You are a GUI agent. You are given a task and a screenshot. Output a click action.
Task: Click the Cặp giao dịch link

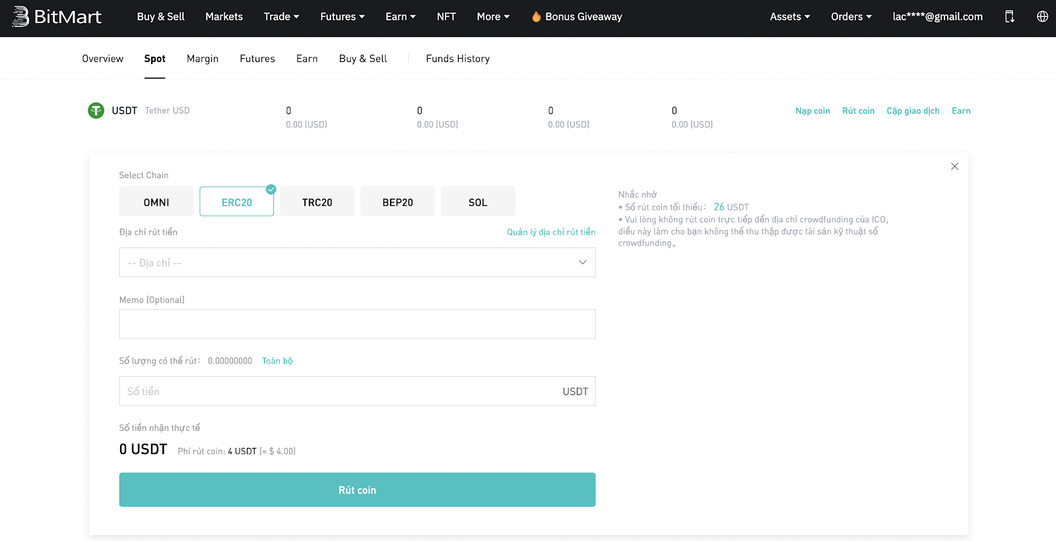tap(913, 111)
